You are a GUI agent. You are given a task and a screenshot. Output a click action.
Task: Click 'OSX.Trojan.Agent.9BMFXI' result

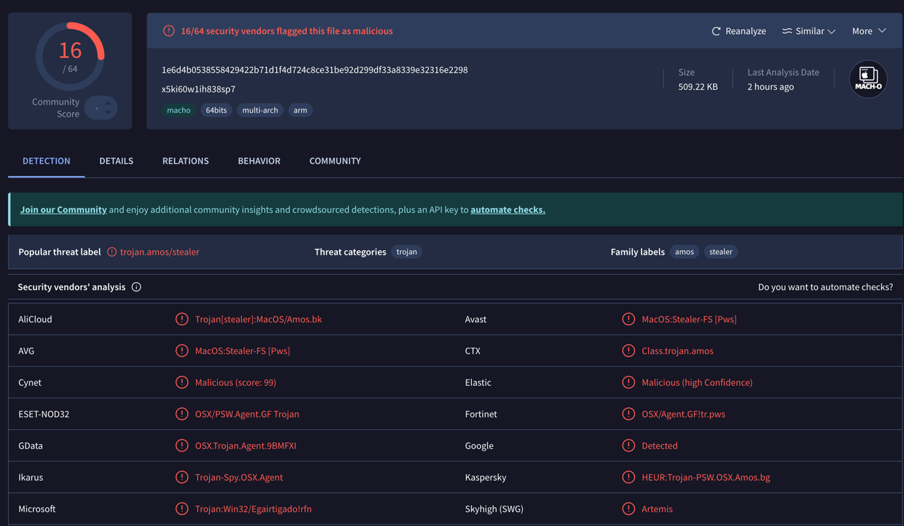tap(246, 445)
